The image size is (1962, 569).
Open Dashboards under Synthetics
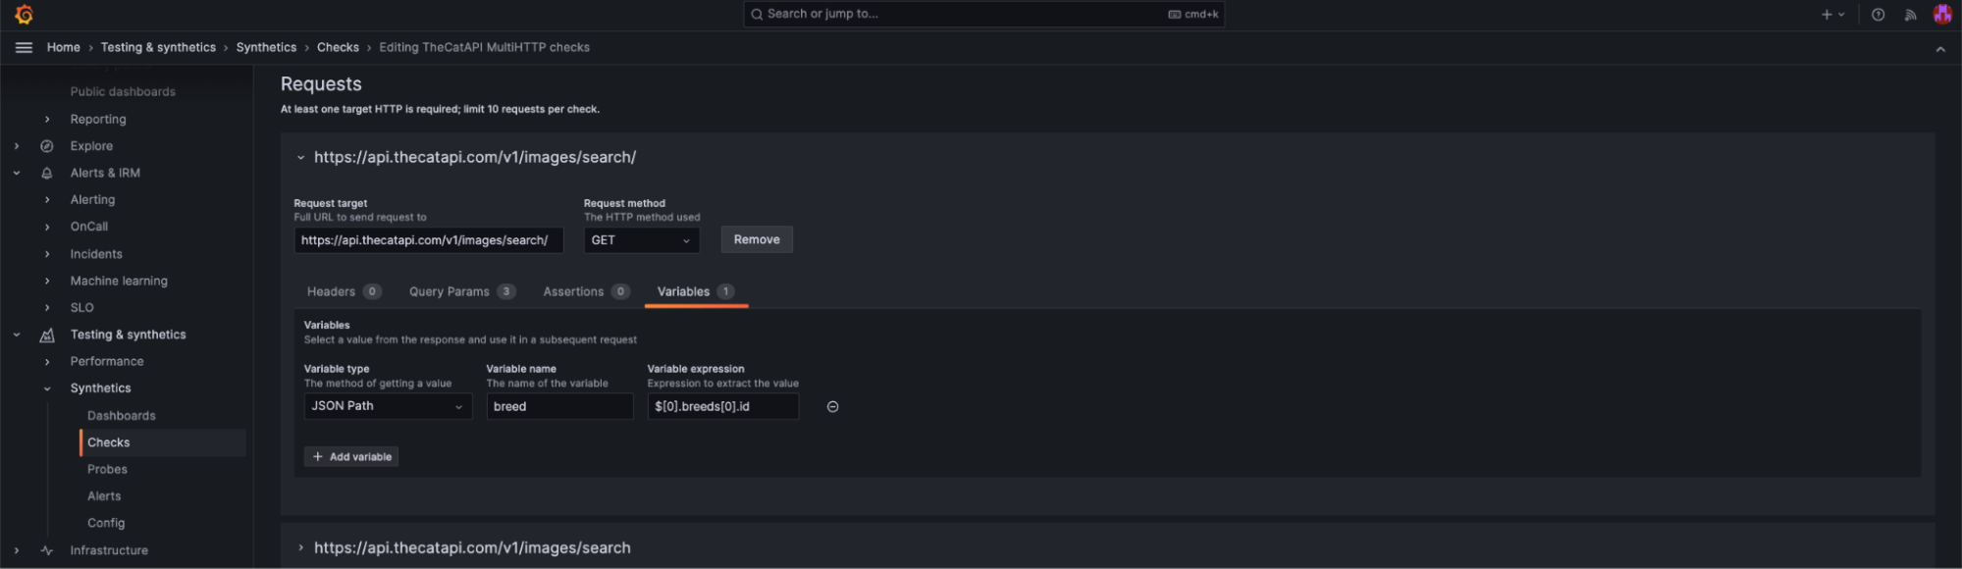coord(122,416)
